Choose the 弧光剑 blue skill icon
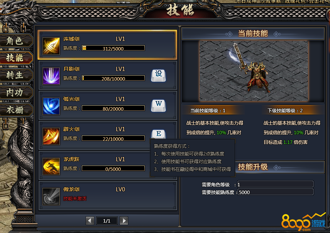 point(51,106)
